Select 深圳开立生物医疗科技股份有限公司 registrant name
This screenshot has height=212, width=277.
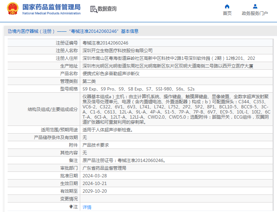(117, 51)
